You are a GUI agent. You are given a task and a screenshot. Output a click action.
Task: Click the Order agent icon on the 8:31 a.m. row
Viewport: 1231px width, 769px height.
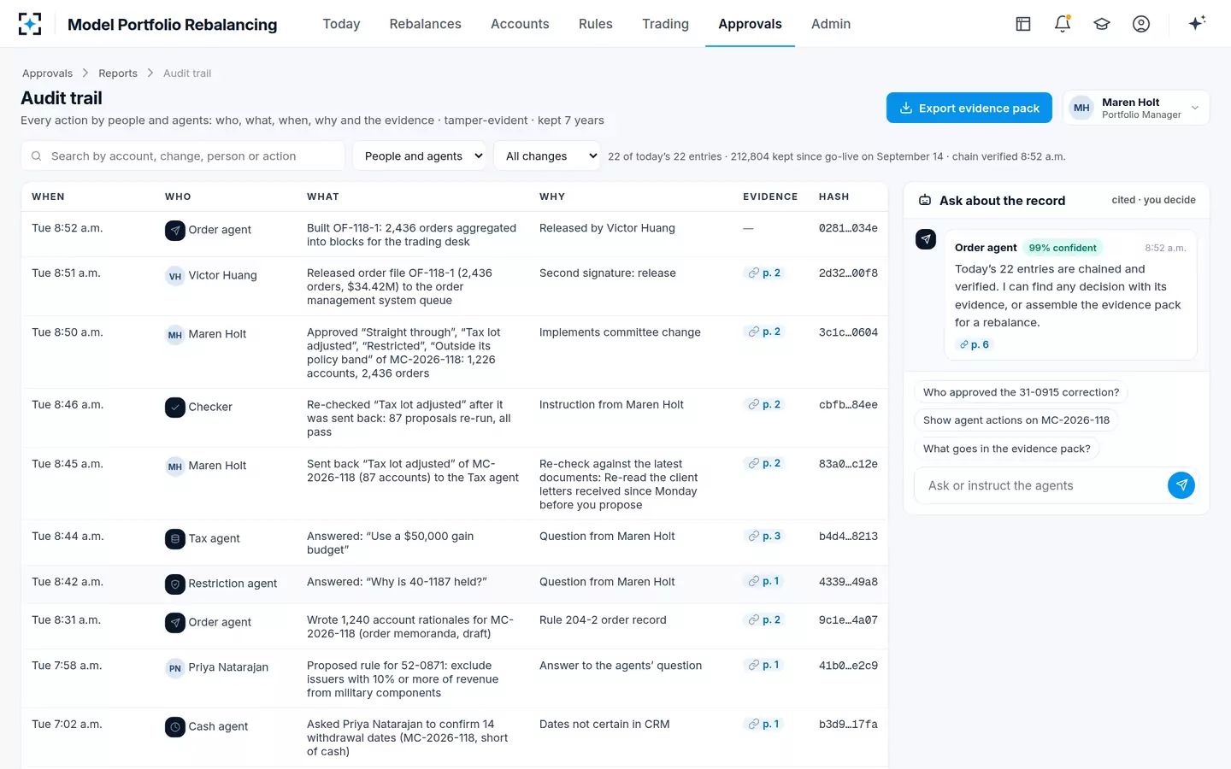[175, 622]
